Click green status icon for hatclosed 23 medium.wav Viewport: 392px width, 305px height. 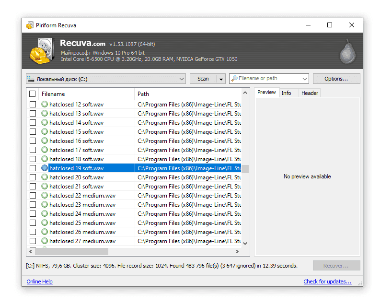click(x=45, y=204)
